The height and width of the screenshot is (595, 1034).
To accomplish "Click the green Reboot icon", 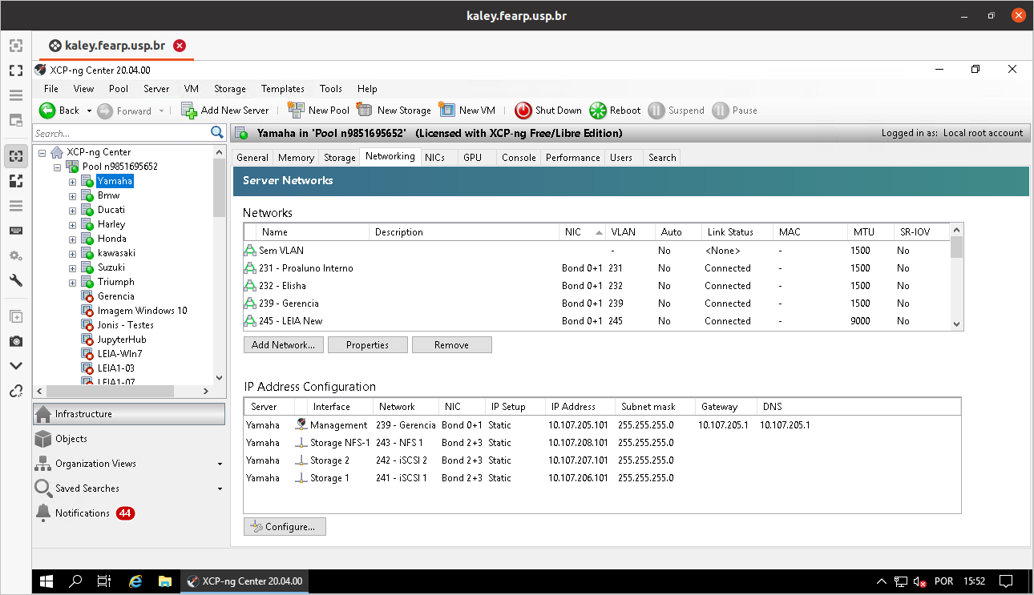I will click(x=598, y=111).
